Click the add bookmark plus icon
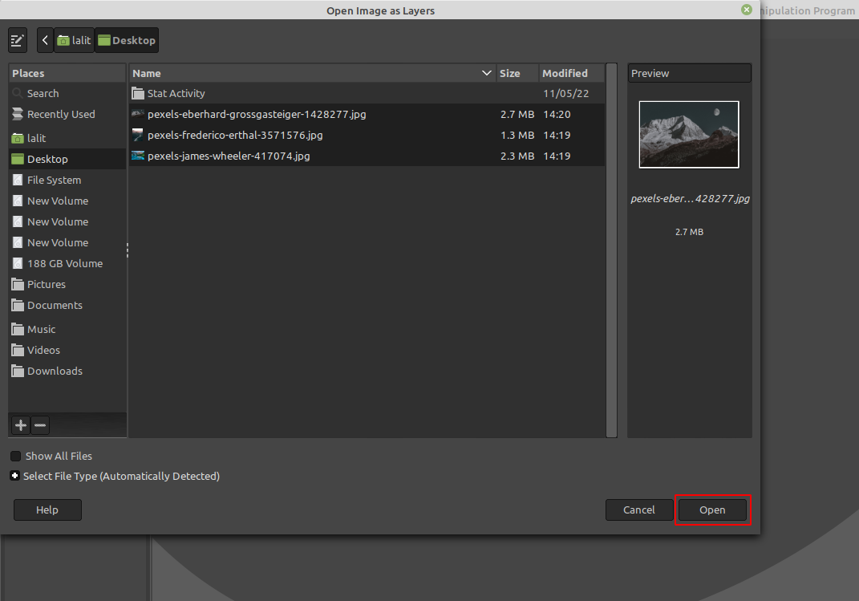 pos(20,425)
